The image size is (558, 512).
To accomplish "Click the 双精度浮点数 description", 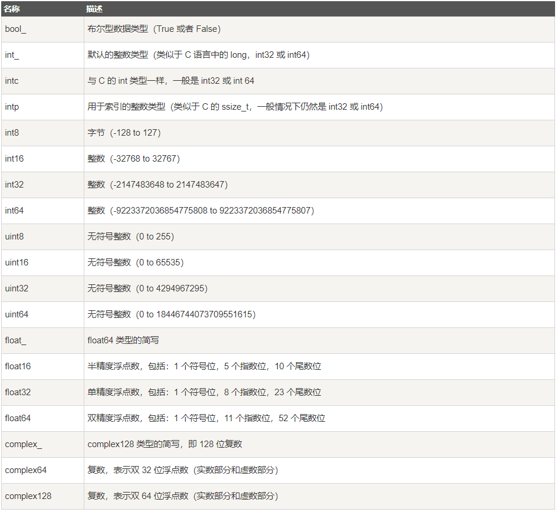I will click(x=206, y=419).
